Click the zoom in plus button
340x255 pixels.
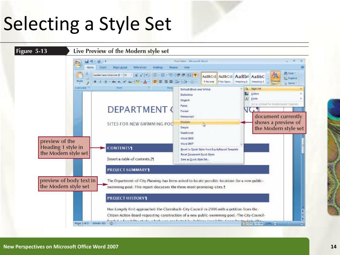click(301, 223)
